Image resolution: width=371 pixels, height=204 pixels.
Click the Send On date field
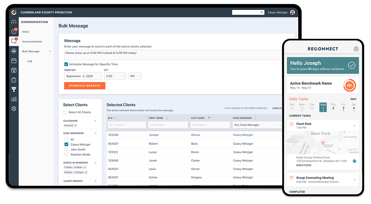pyautogui.click(x=83, y=76)
